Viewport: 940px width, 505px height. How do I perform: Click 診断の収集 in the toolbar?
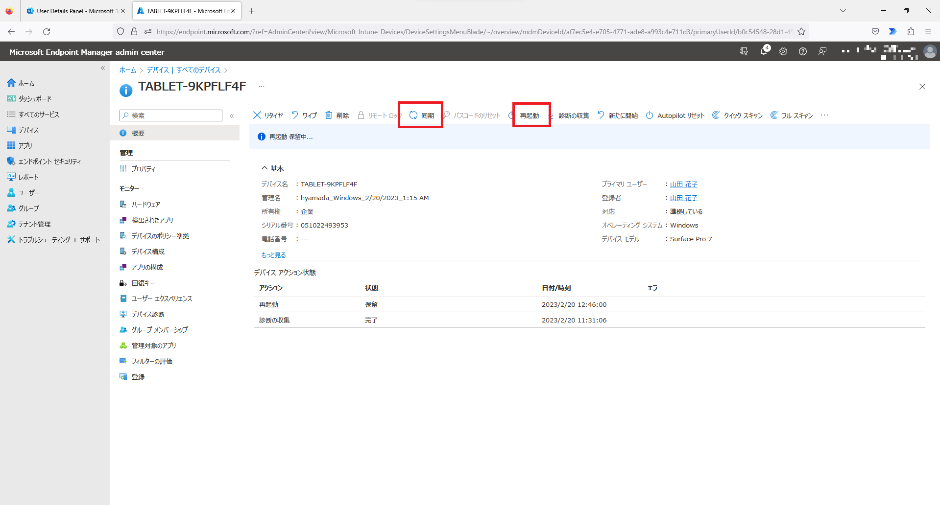click(x=574, y=115)
